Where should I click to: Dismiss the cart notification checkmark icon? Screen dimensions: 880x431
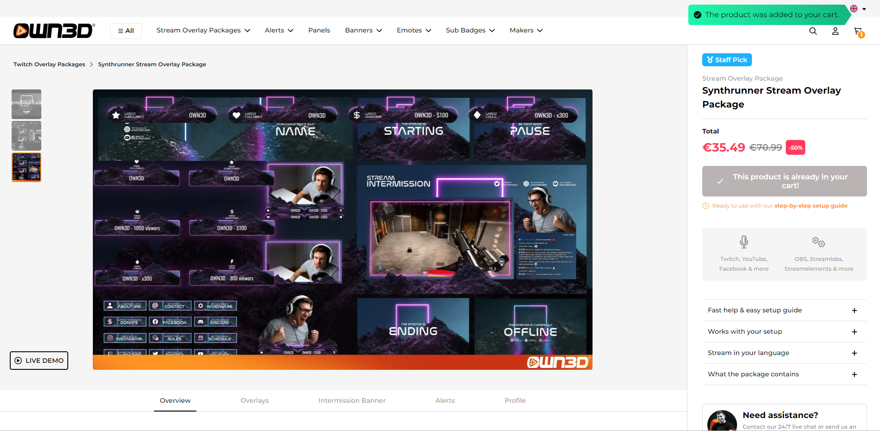pyautogui.click(x=697, y=14)
